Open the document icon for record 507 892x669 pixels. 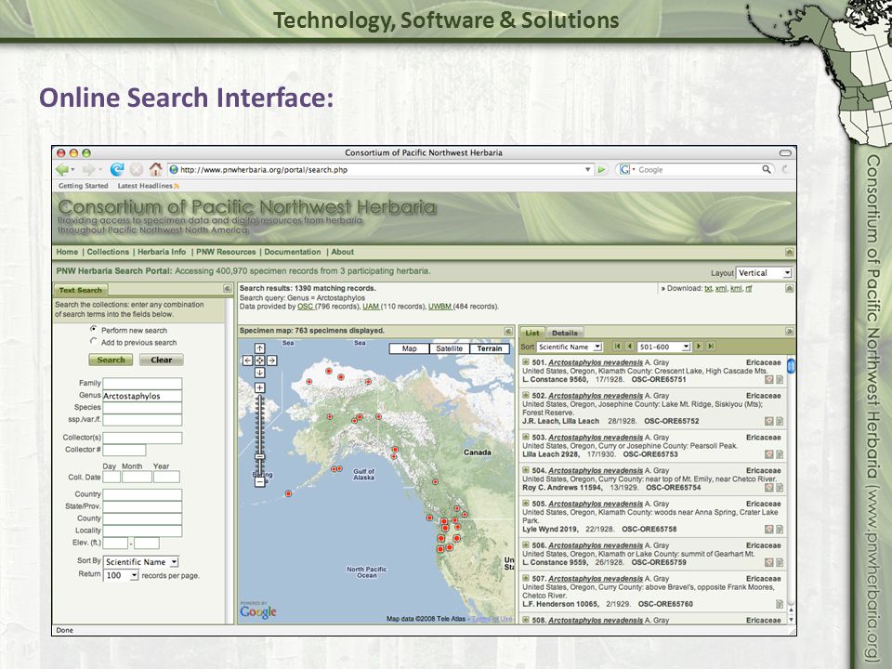[780, 604]
